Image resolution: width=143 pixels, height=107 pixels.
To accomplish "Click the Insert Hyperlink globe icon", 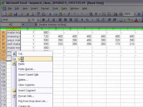I will 91,14.
